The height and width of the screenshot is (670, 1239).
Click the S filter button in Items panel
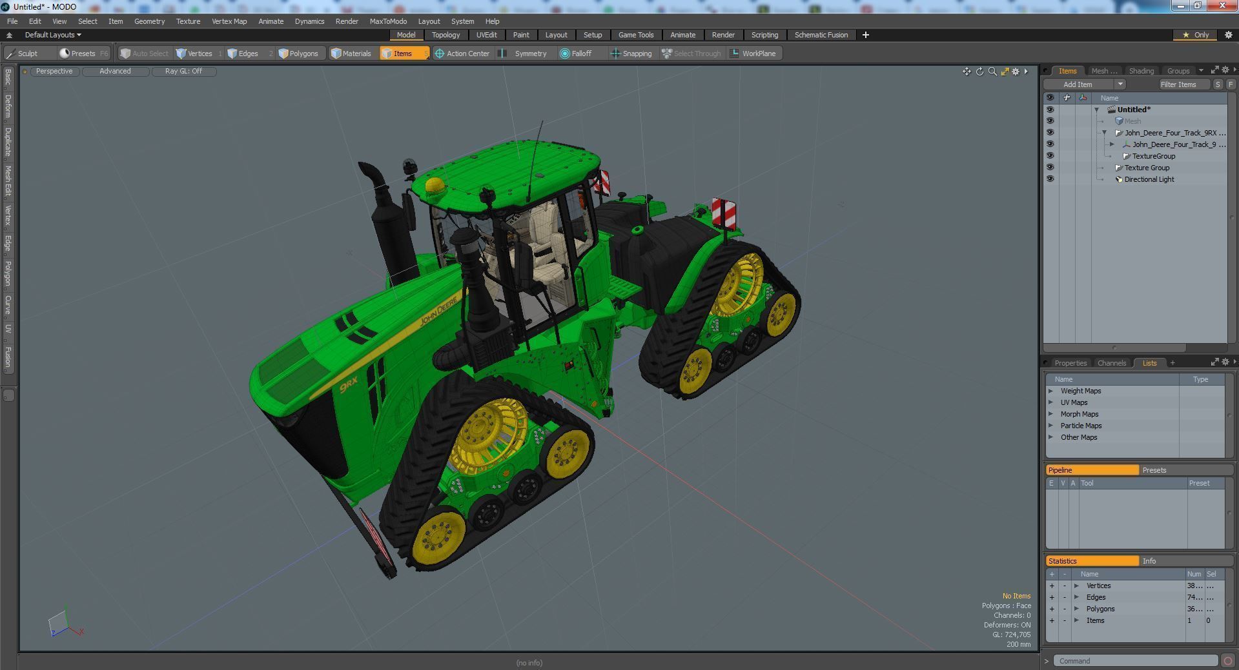pos(1218,84)
